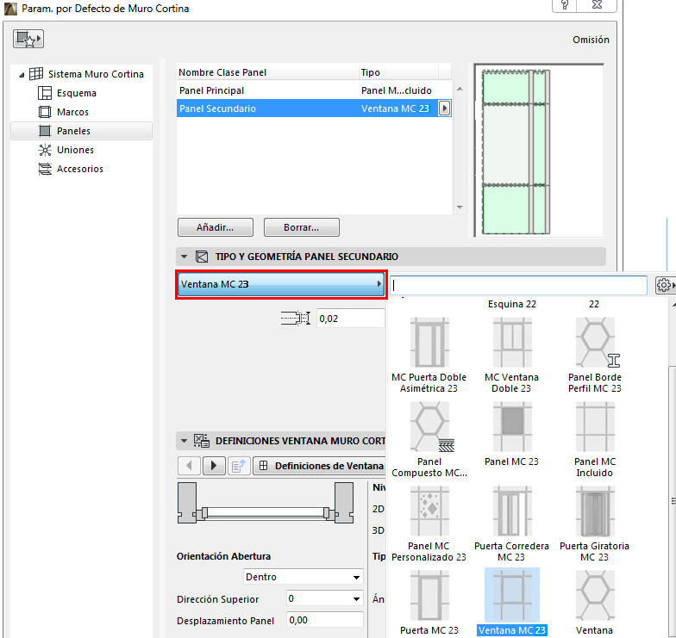The height and width of the screenshot is (638, 676).
Task: Collapse the Tipo y Geometría Panel Secundario section
Action: (x=185, y=257)
